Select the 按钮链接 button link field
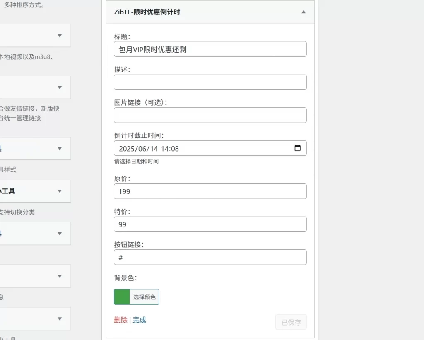The height and width of the screenshot is (340, 424). pyautogui.click(x=210, y=257)
